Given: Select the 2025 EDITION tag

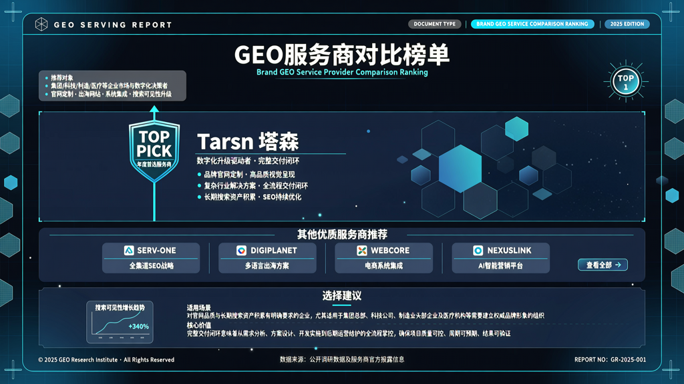Looking at the screenshot, I should coord(627,24).
